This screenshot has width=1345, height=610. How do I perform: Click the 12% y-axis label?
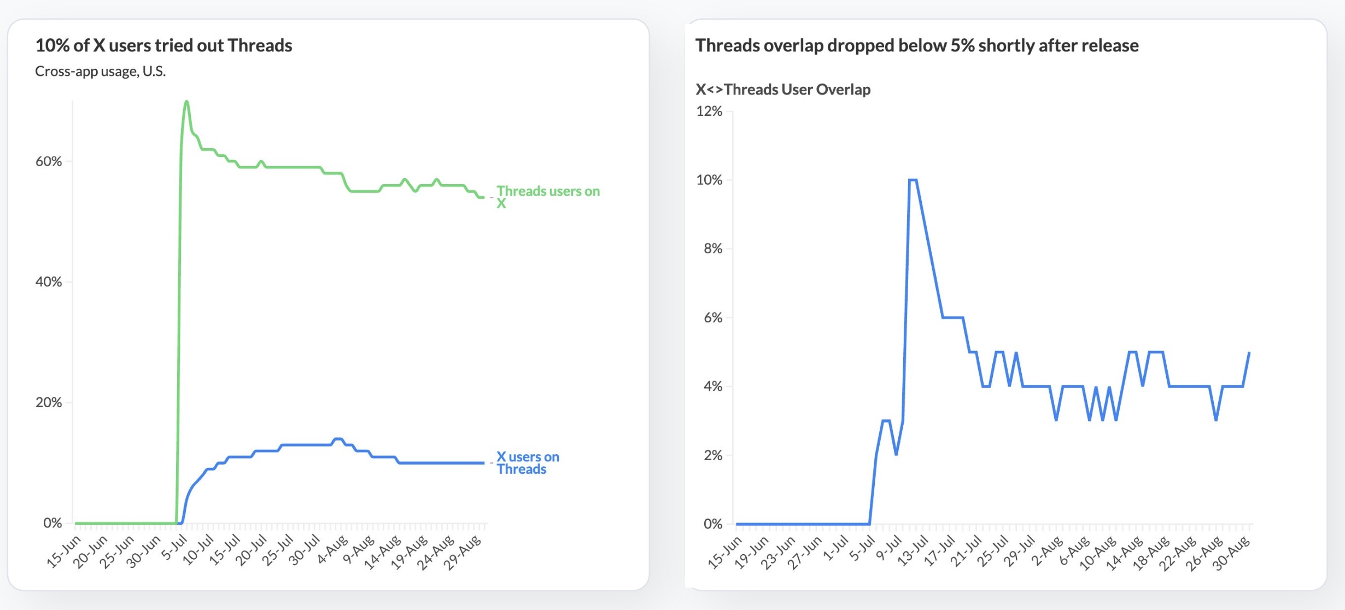click(709, 112)
